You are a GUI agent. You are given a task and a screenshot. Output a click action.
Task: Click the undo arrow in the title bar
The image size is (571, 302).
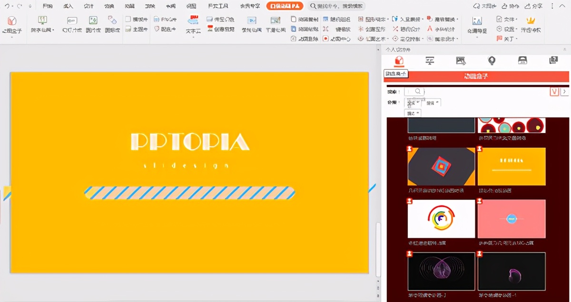7,6
